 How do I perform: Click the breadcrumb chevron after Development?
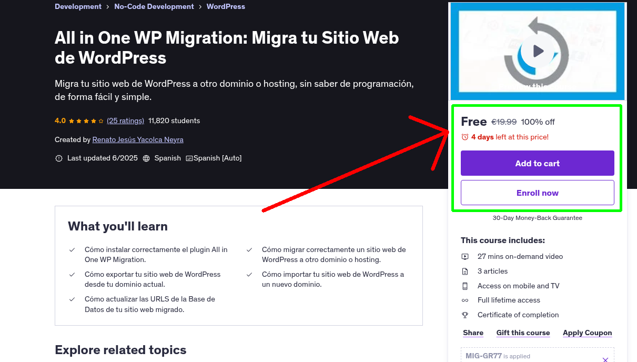pyautogui.click(x=108, y=7)
